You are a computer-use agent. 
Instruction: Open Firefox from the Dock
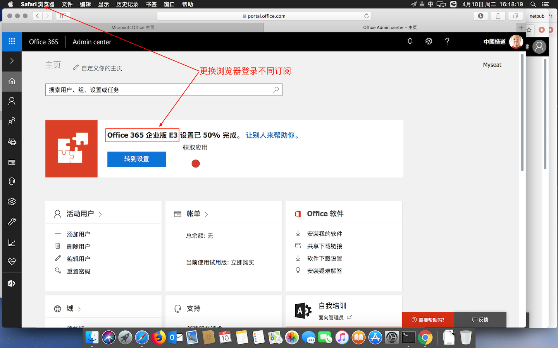coord(158,338)
